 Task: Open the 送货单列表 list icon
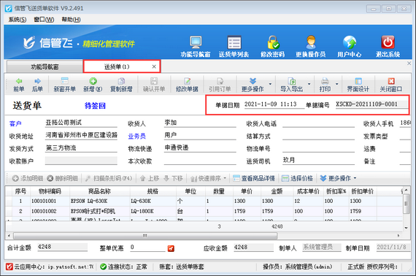[x=234, y=42]
